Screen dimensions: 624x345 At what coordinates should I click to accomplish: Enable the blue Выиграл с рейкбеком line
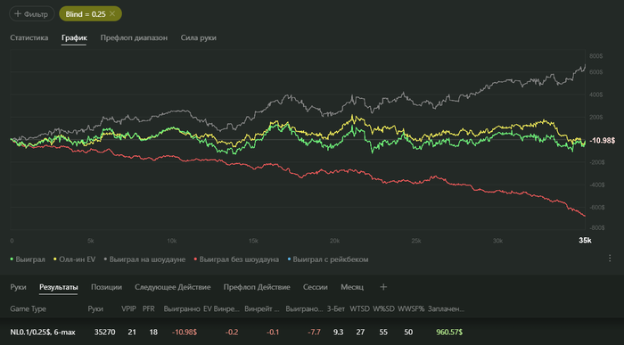328,259
